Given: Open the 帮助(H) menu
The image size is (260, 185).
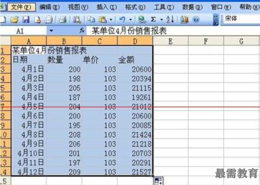Looking at the screenshot, I should coord(249,7).
